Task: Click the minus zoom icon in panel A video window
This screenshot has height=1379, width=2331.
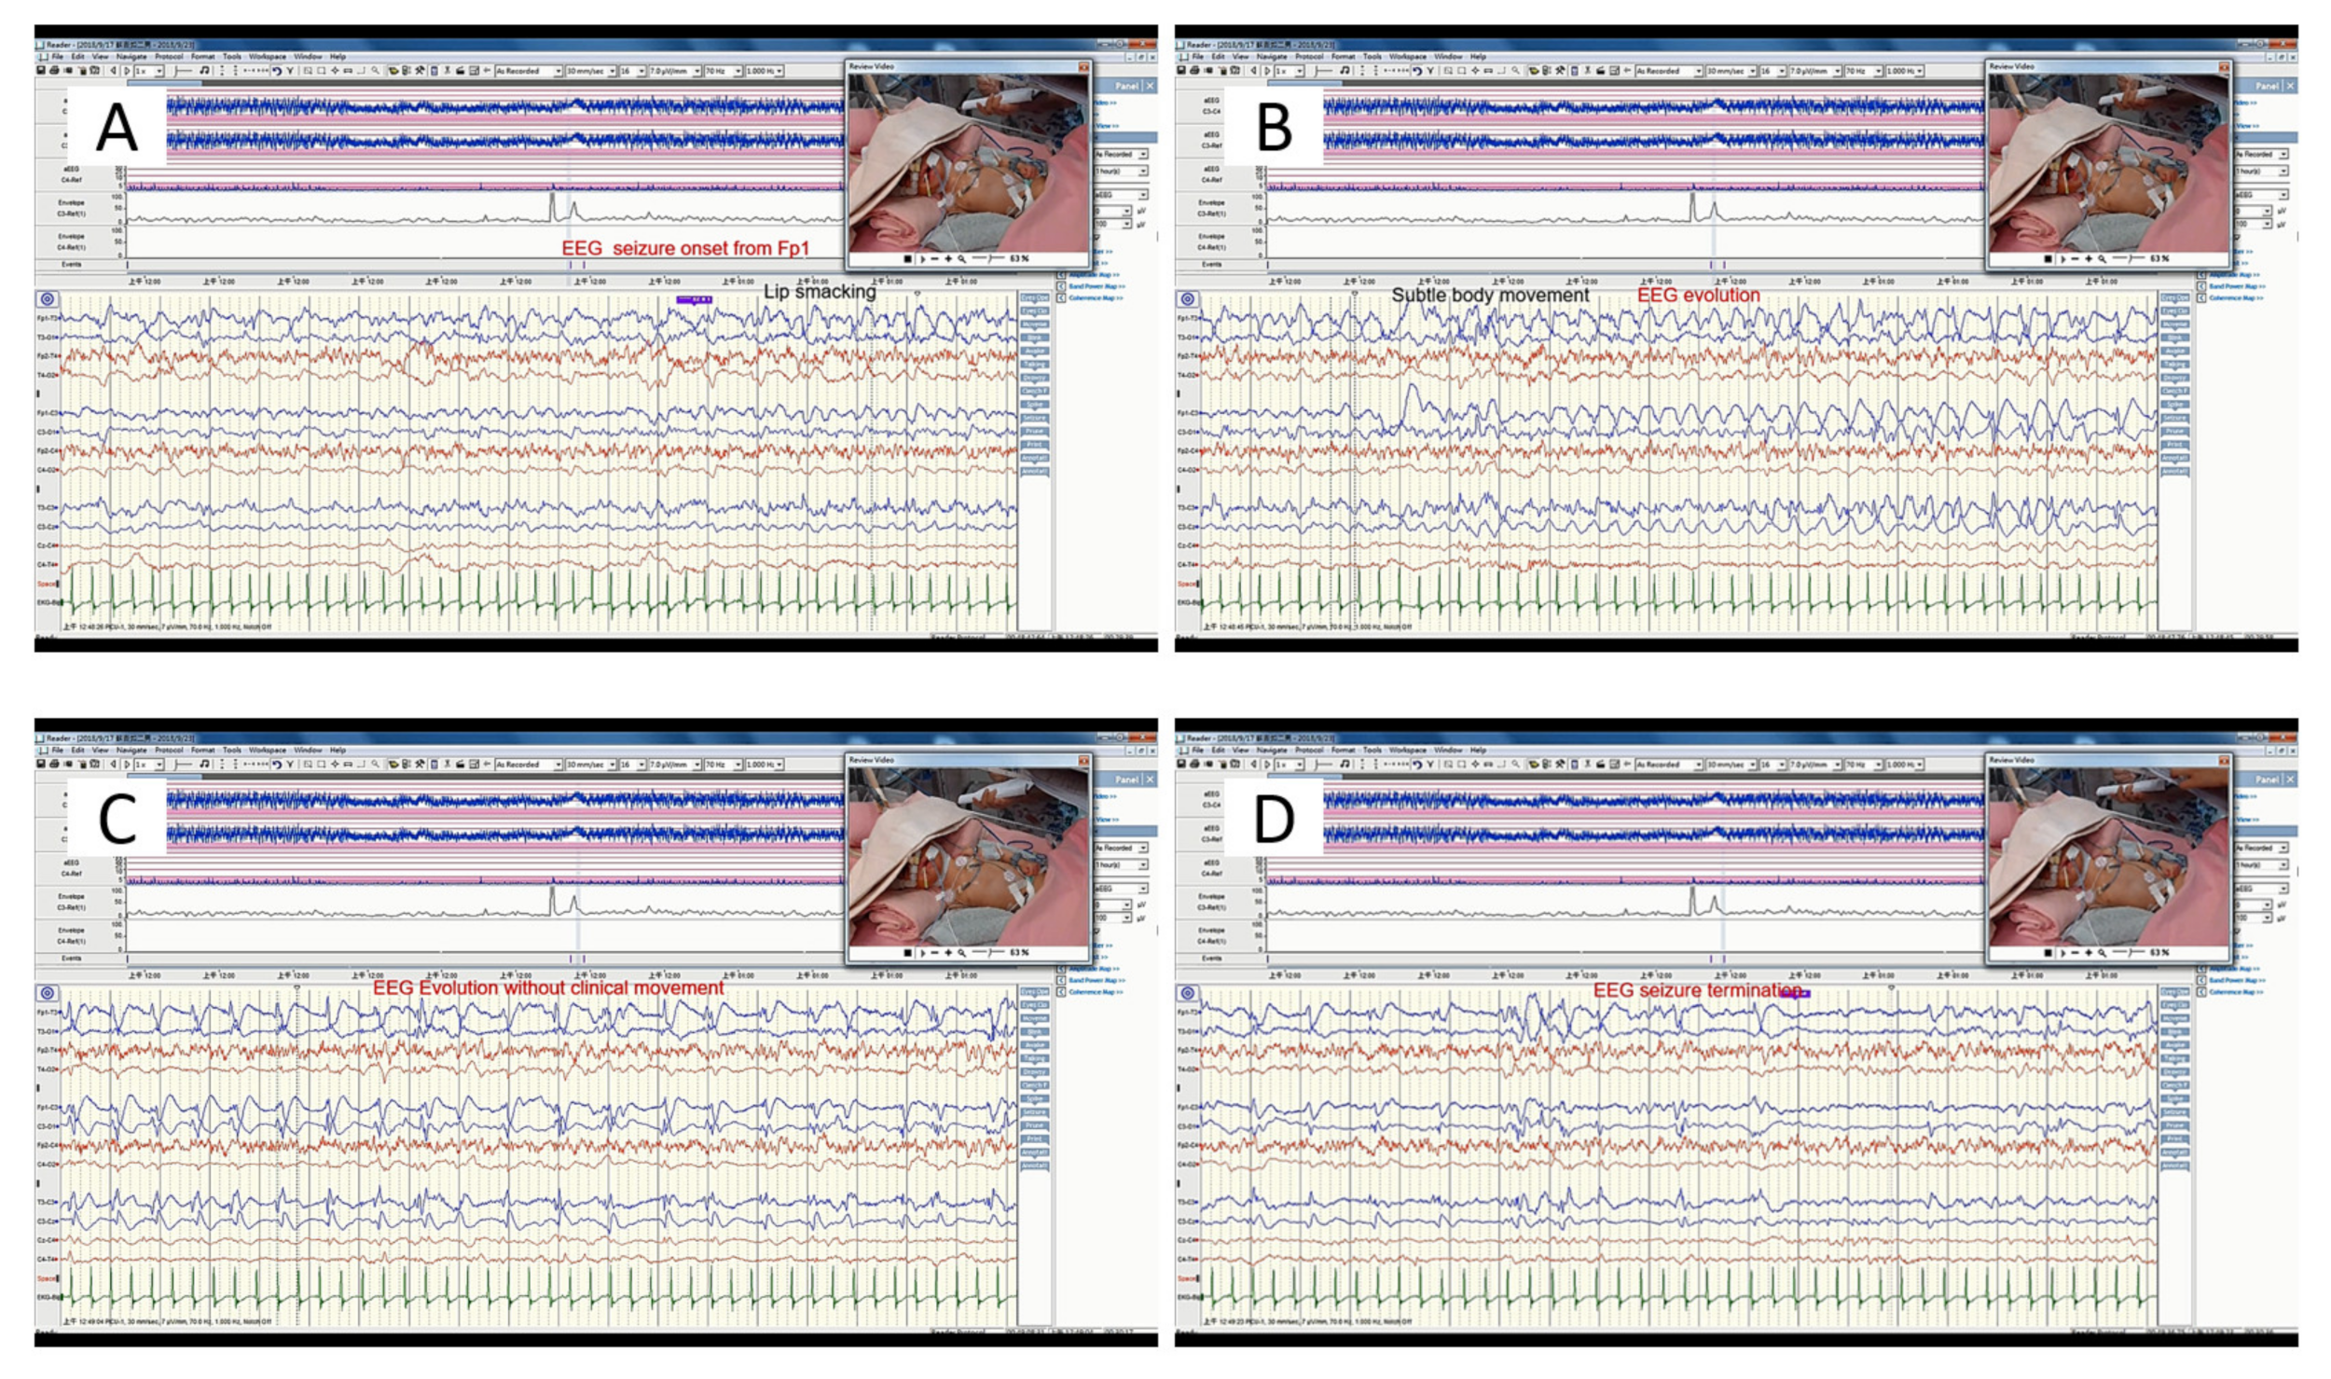Action: click(935, 259)
